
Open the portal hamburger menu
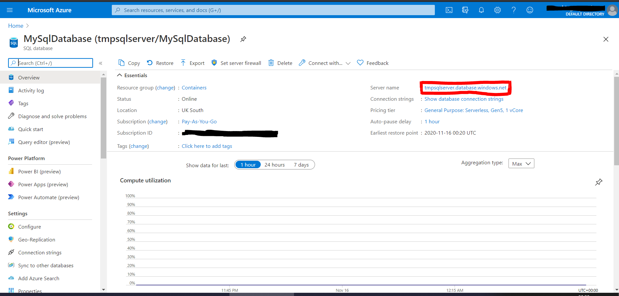click(x=10, y=10)
